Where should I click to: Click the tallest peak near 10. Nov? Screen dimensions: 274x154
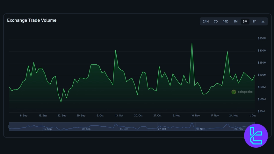pyautogui.click(x=192, y=43)
